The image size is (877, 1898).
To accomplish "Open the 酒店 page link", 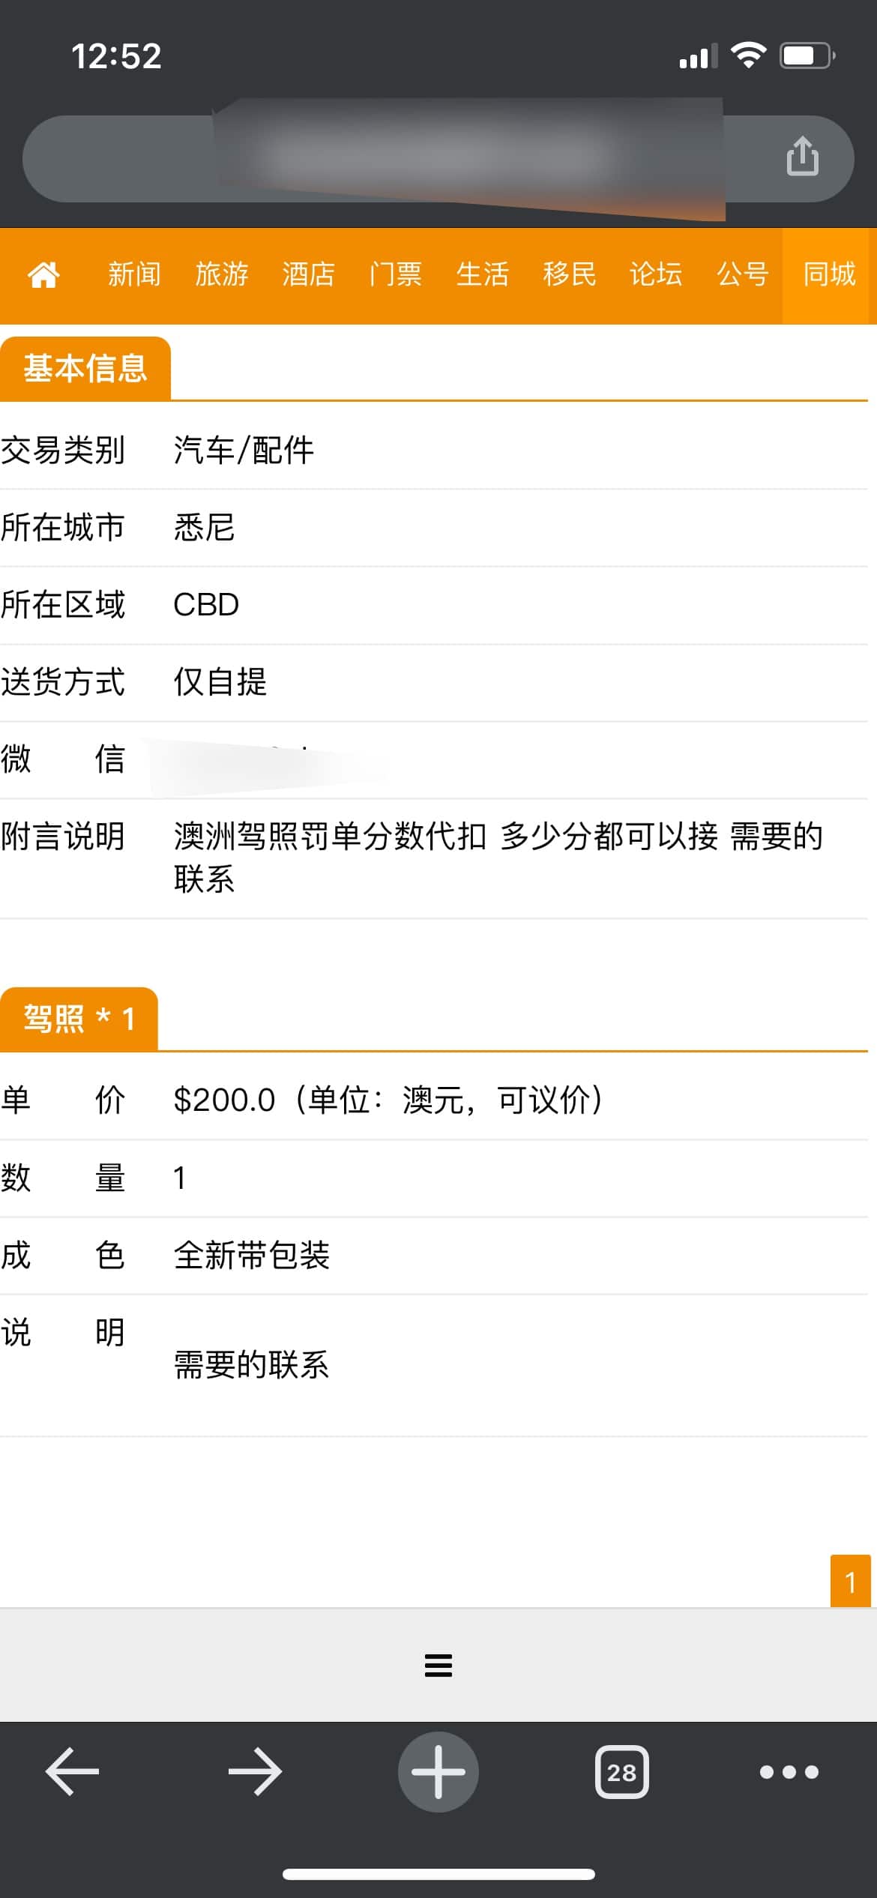I will (310, 275).
